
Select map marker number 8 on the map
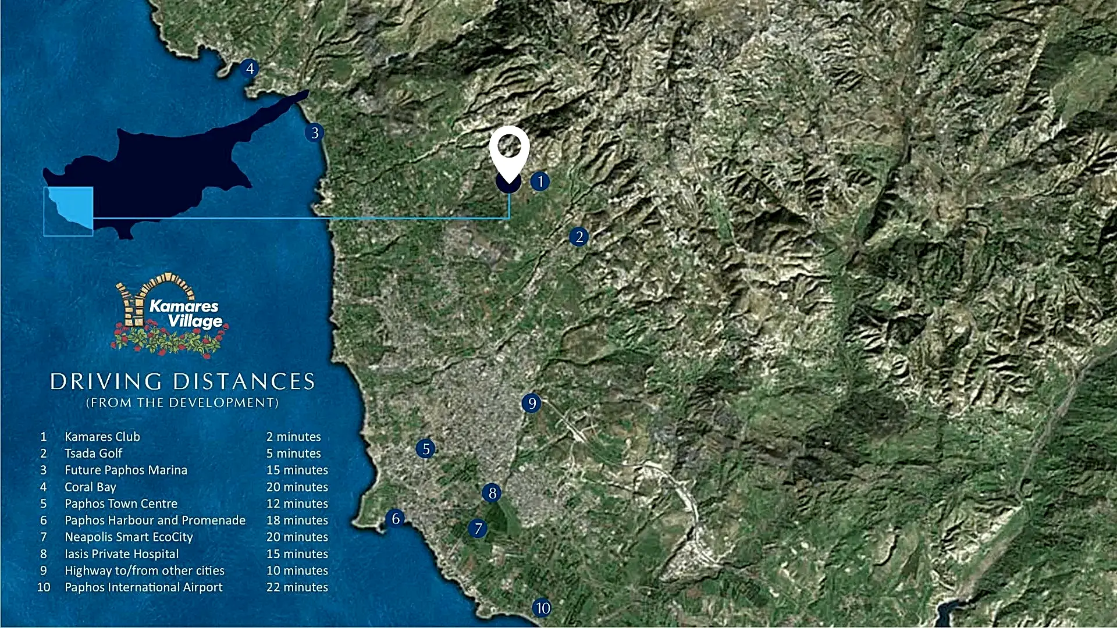tap(492, 493)
